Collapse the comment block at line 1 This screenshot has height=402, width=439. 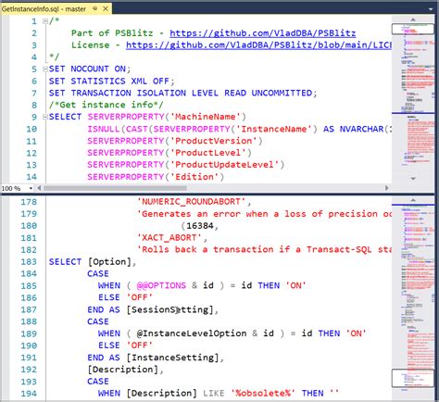click(45, 21)
